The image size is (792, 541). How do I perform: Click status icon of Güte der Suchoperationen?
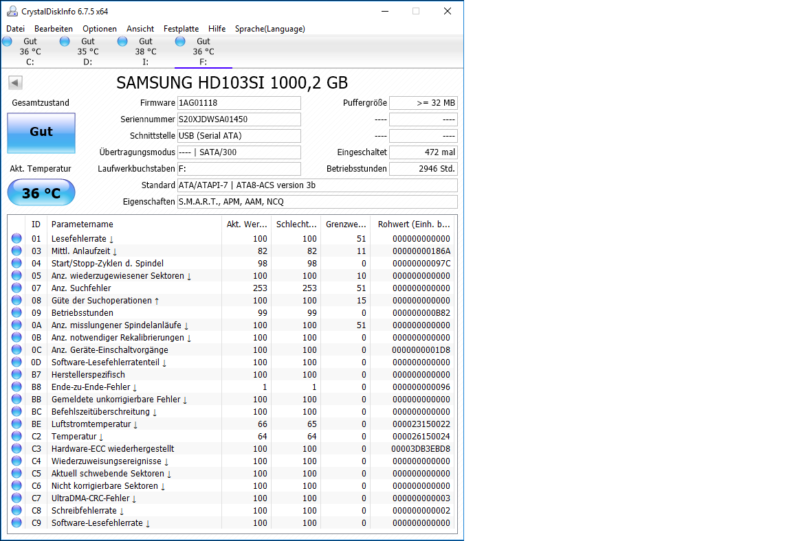click(16, 300)
